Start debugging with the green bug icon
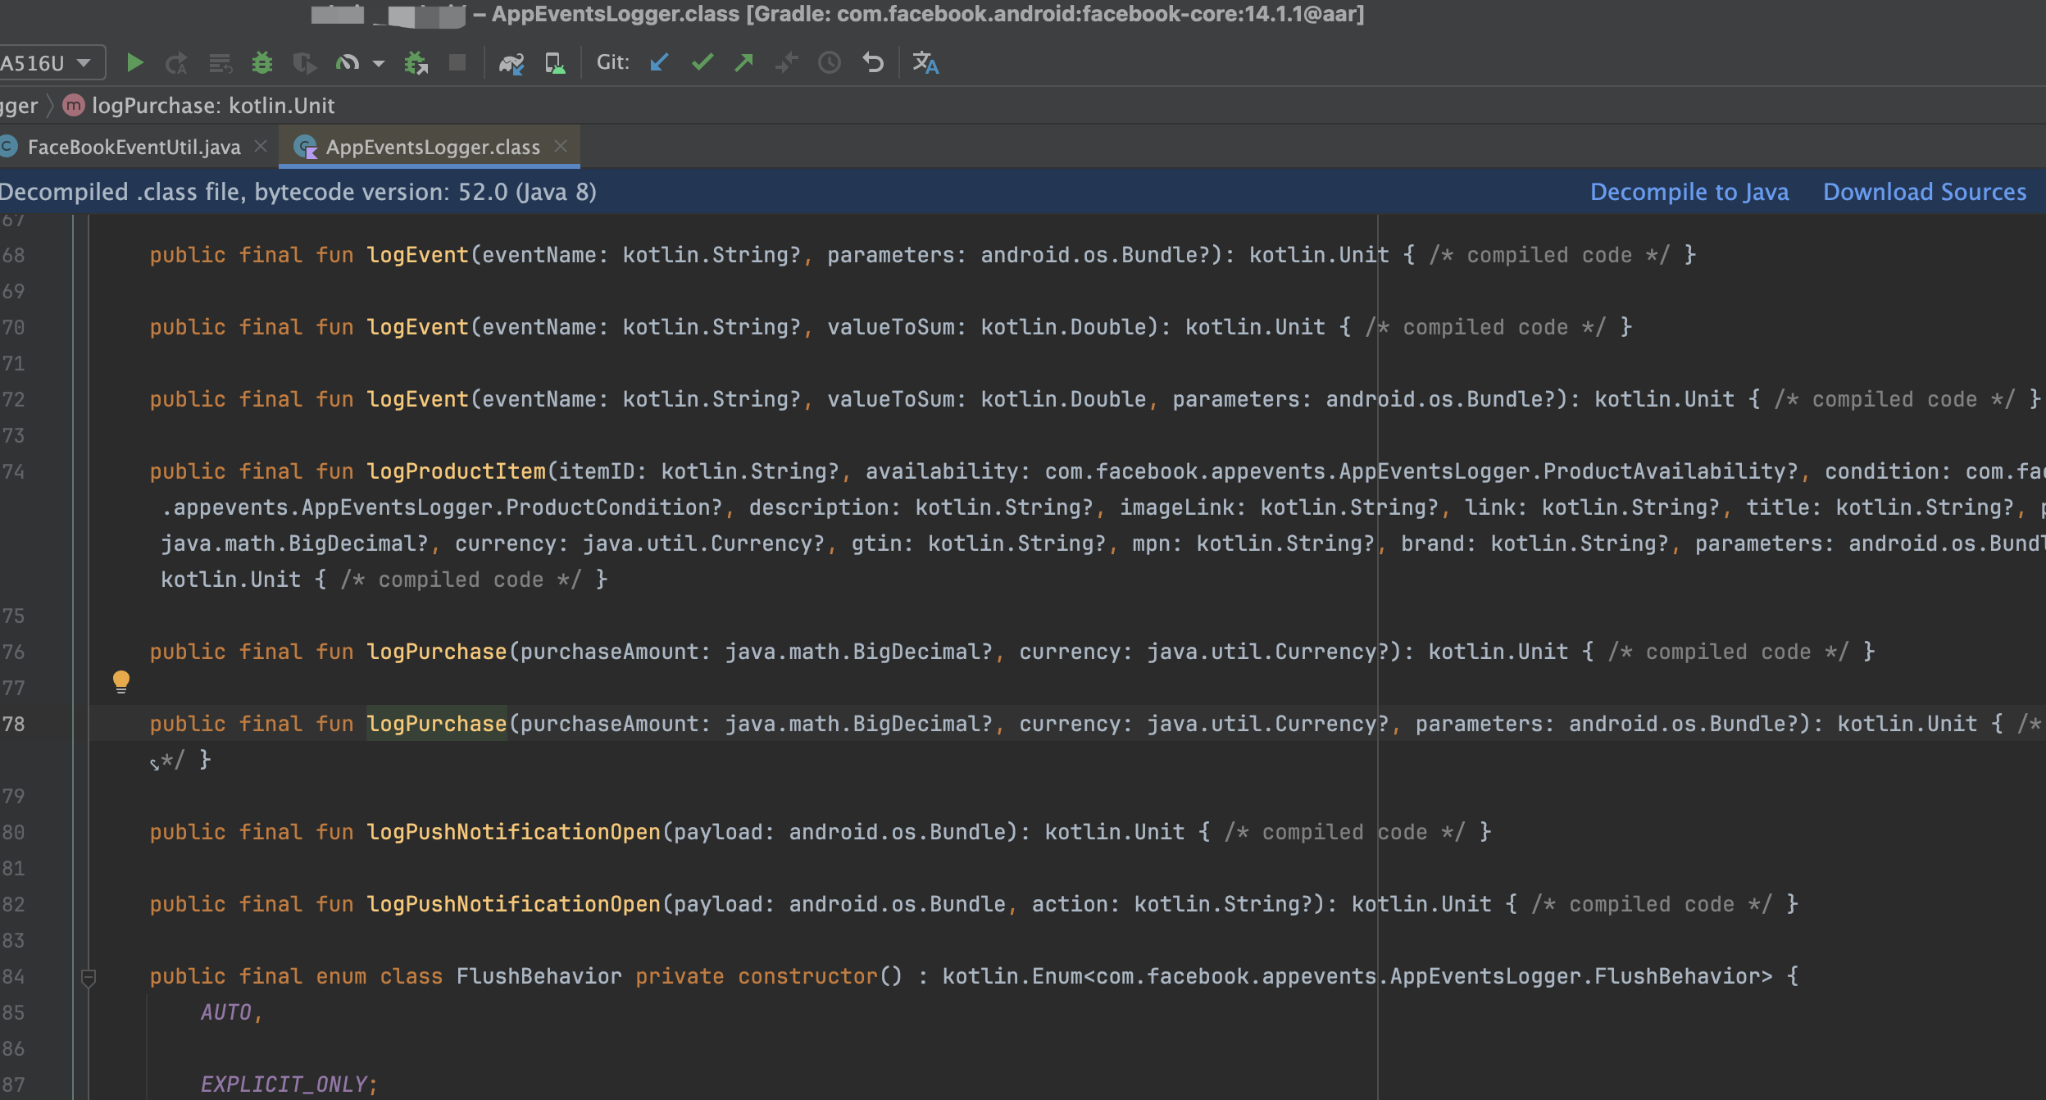Screen dimensions: 2046x1100 (x=261, y=62)
